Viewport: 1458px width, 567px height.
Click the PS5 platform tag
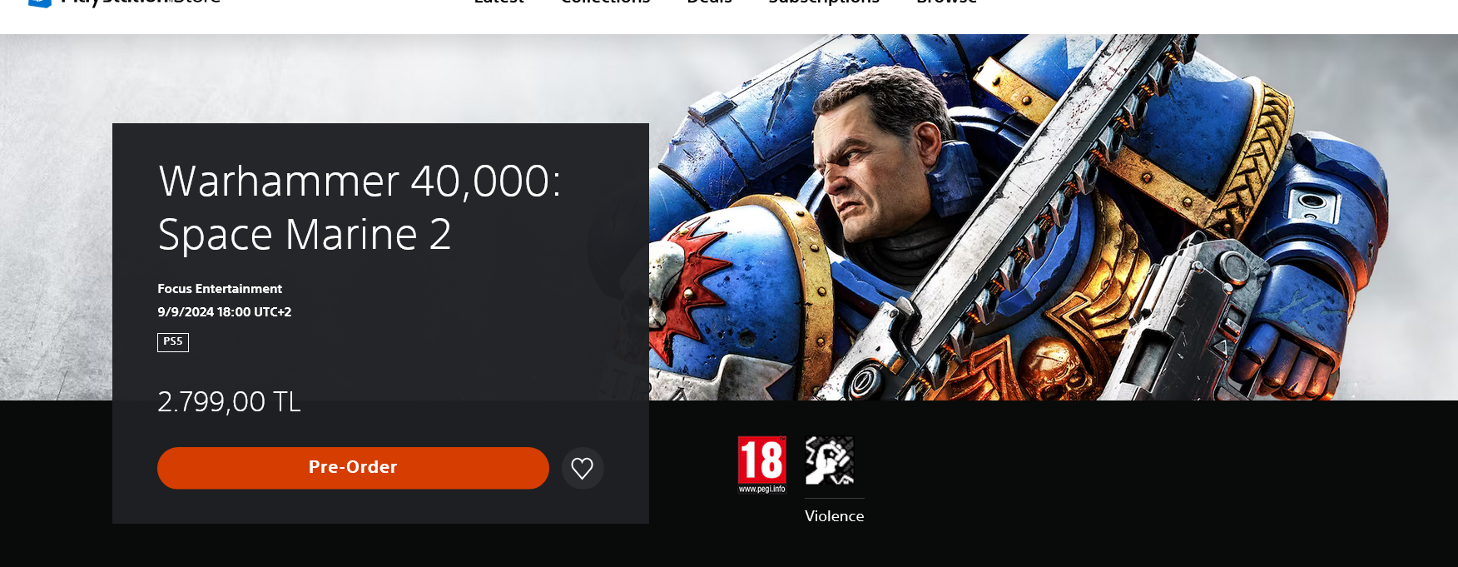tap(173, 342)
